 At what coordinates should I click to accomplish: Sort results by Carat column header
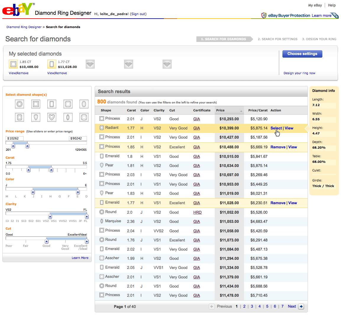click(131, 110)
